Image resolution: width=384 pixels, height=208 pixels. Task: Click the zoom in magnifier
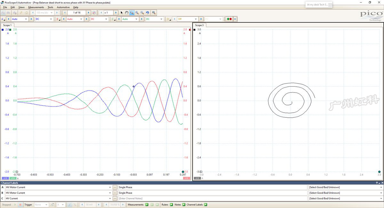(137, 13)
